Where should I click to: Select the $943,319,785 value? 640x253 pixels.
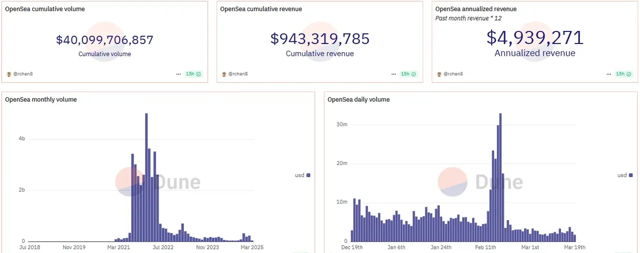click(x=320, y=38)
